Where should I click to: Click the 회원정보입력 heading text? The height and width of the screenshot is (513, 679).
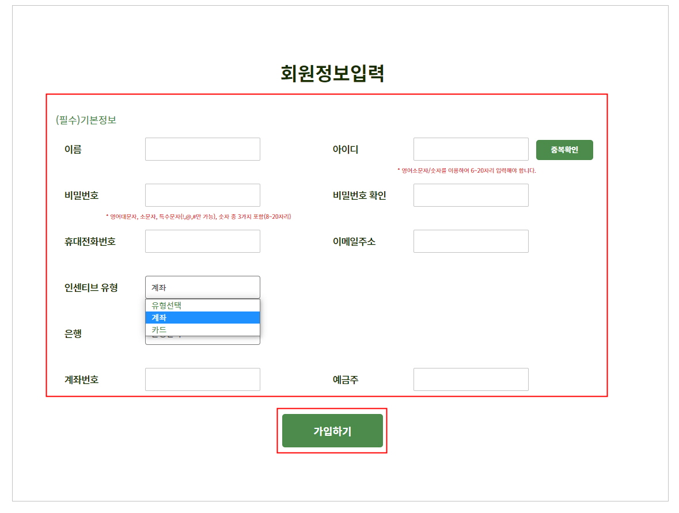point(332,73)
